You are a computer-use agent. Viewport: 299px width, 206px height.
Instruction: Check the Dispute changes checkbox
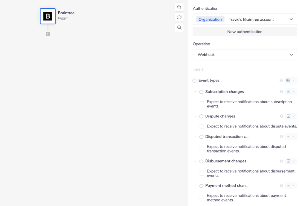[x=202, y=126]
